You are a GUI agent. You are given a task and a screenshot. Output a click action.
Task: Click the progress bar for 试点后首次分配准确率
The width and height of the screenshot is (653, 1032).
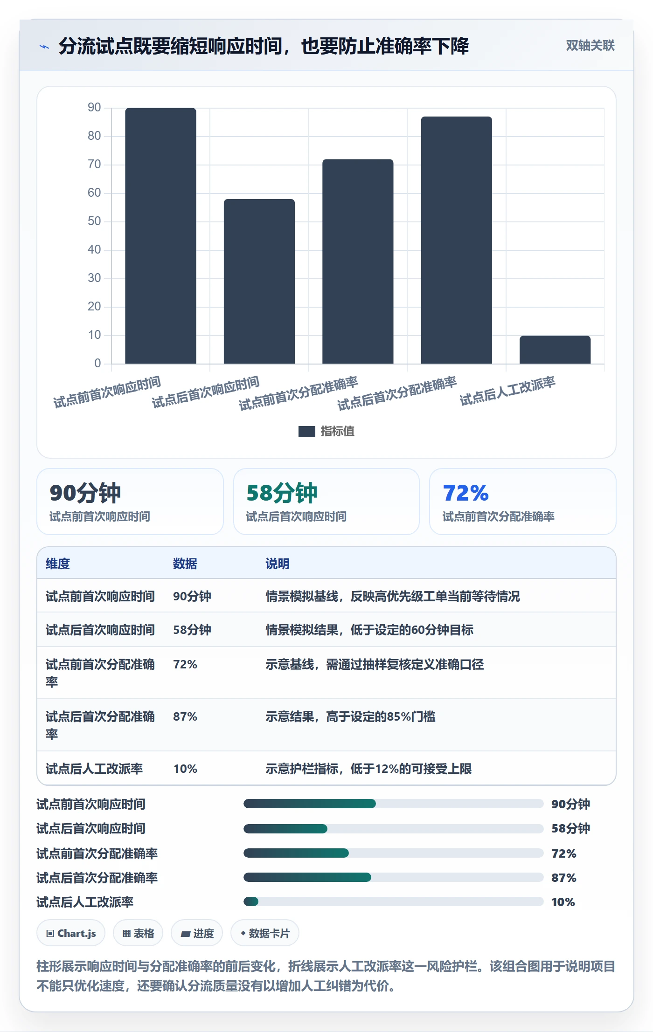393,877
